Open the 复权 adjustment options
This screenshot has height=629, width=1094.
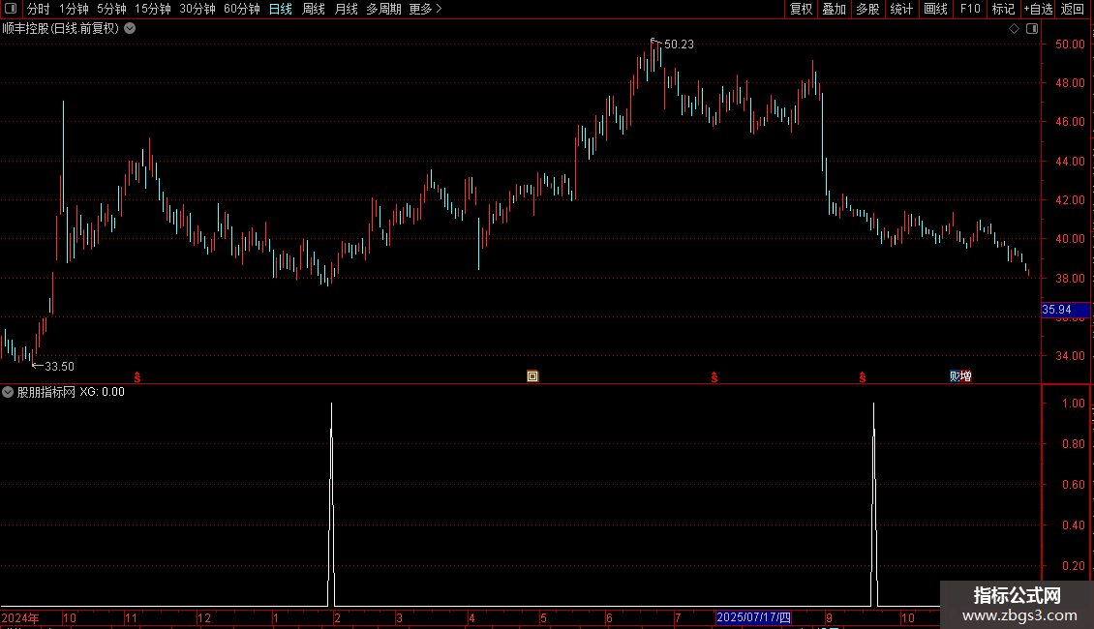[x=801, y=9]
